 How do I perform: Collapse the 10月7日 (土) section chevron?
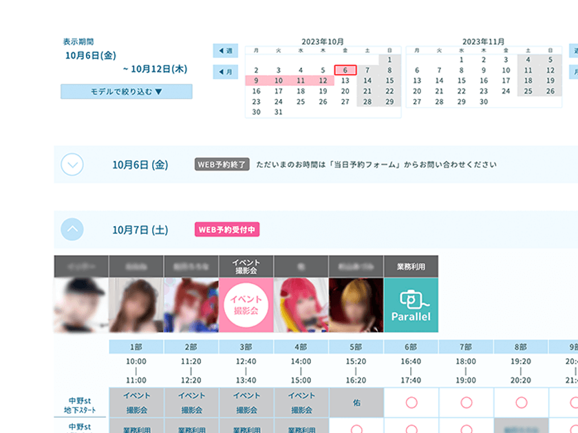click(x=72, y=230)
